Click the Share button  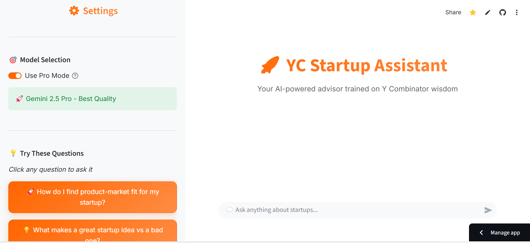click(x=453, y=12)
